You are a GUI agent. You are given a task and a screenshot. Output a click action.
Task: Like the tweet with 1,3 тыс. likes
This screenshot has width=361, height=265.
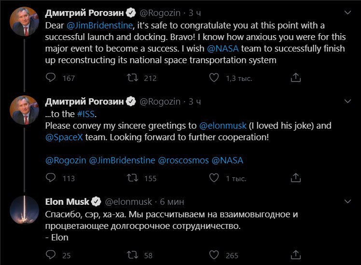click(x=214, y=78)
